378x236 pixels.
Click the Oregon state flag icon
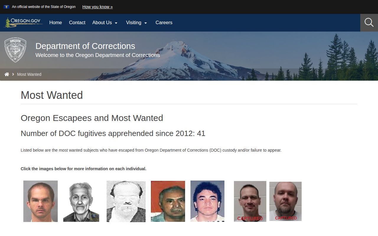(x=6, y=7)
